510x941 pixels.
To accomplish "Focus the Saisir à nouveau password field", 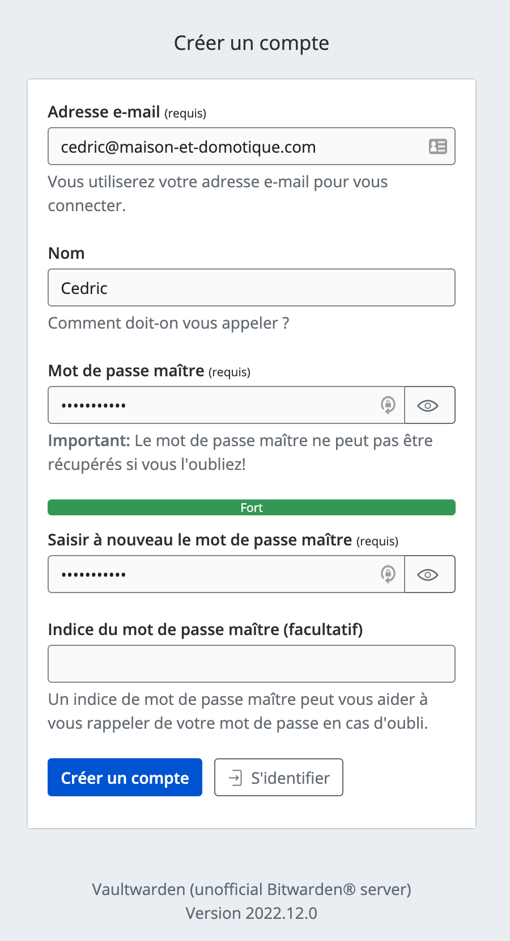I will click(226, 574).
